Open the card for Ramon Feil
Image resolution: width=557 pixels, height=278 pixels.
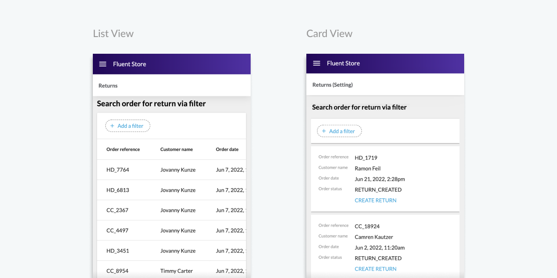384,178
